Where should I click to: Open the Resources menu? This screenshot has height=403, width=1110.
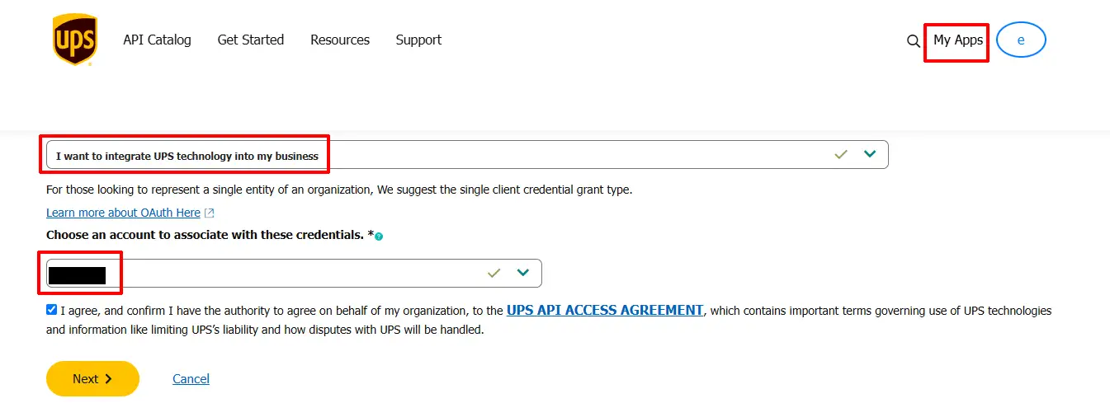[x=340, y=40]
